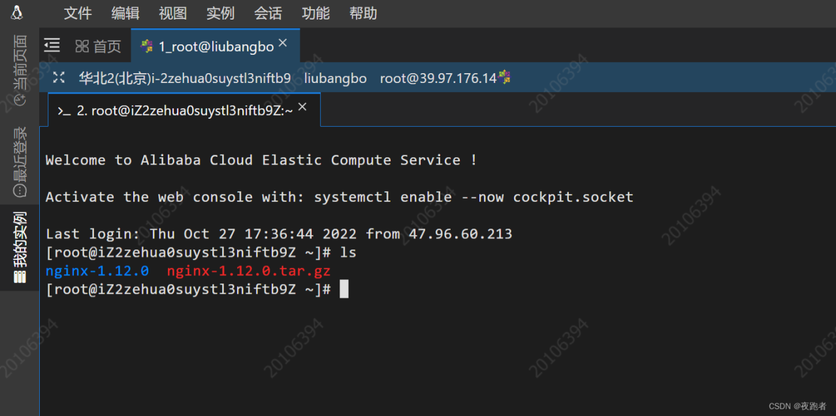Select the 1_root@liubangbo session tab

coord(209,46)
